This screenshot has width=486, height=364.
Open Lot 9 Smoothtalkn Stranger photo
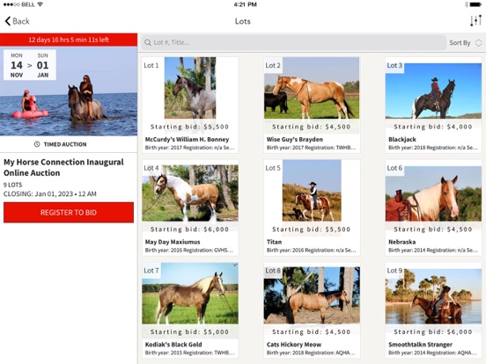[x=433, y=296]
